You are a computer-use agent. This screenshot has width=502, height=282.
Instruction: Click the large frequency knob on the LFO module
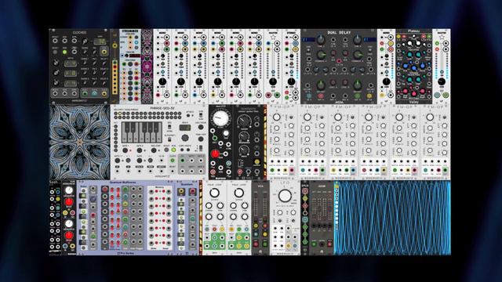285,196
